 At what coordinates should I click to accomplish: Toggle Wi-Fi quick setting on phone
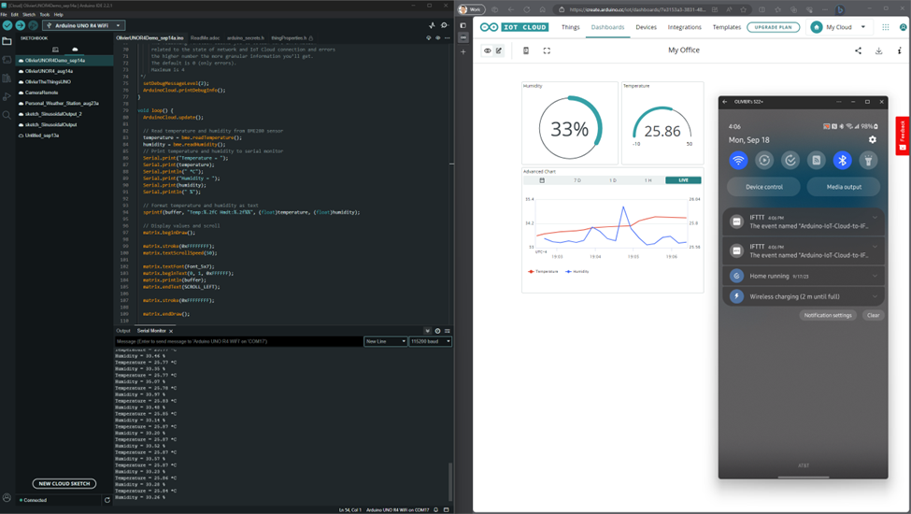pos(738,161)
